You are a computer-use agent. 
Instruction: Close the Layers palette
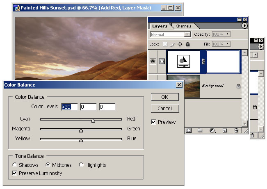coord(245,20)
